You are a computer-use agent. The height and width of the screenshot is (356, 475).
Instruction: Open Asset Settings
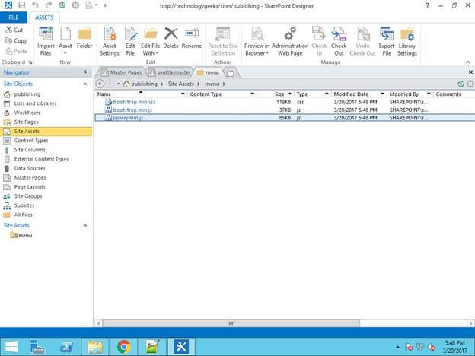point(110,41)
